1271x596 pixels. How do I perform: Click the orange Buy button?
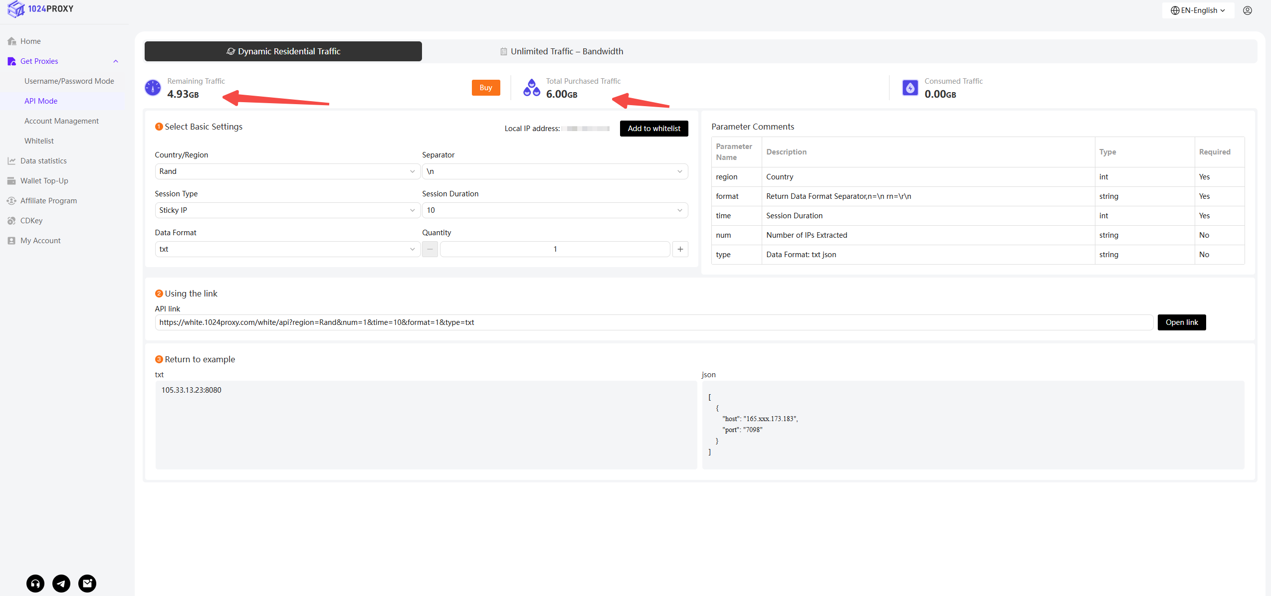click(x=486, y=88)
